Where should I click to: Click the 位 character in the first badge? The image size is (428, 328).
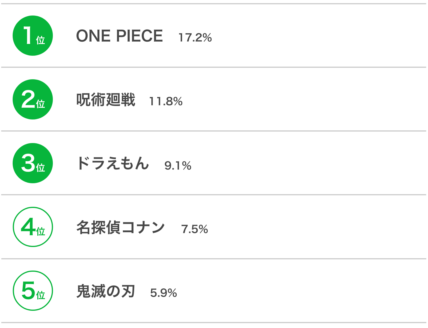[41, 40]
